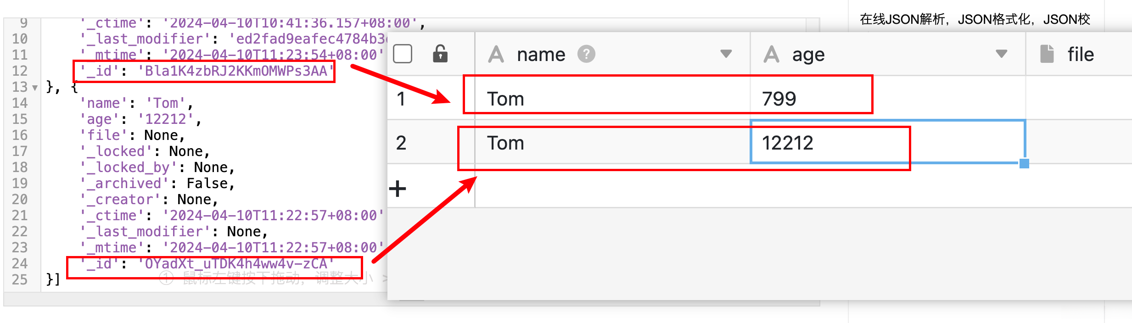Select row number 1 in the table
The height and width of the screenshot is (323, 1132).
[401, 99]
